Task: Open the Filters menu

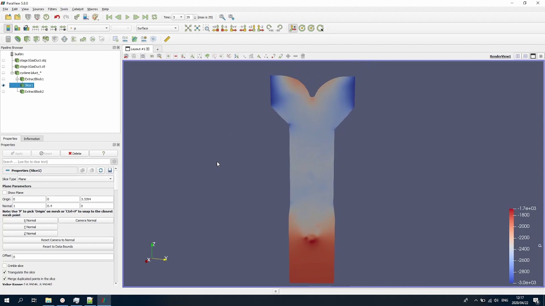Action: (x=52, y=9)
